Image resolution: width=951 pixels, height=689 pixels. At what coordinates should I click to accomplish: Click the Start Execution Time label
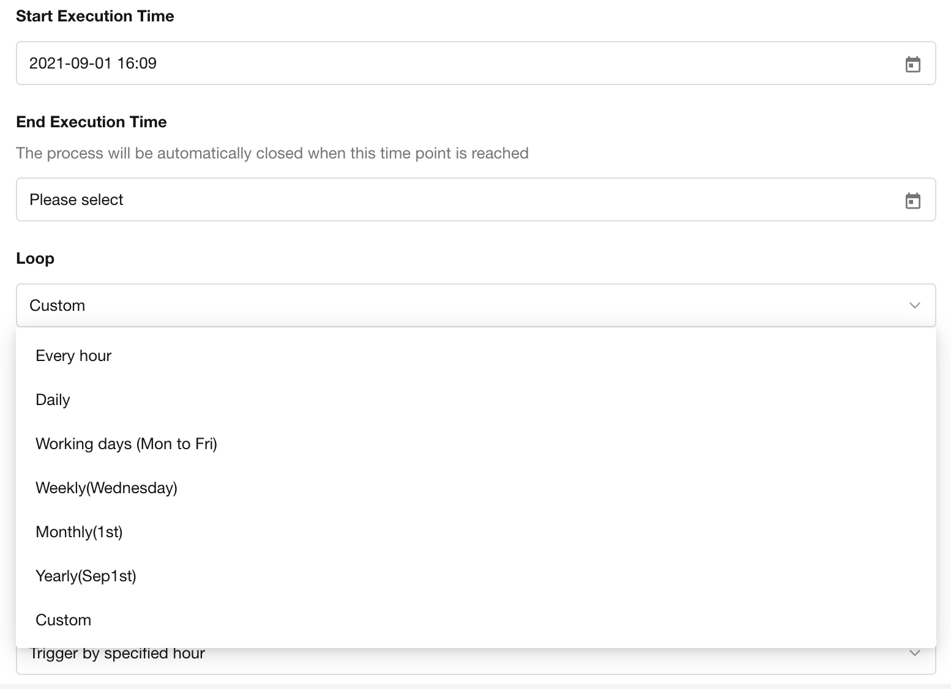95,16
